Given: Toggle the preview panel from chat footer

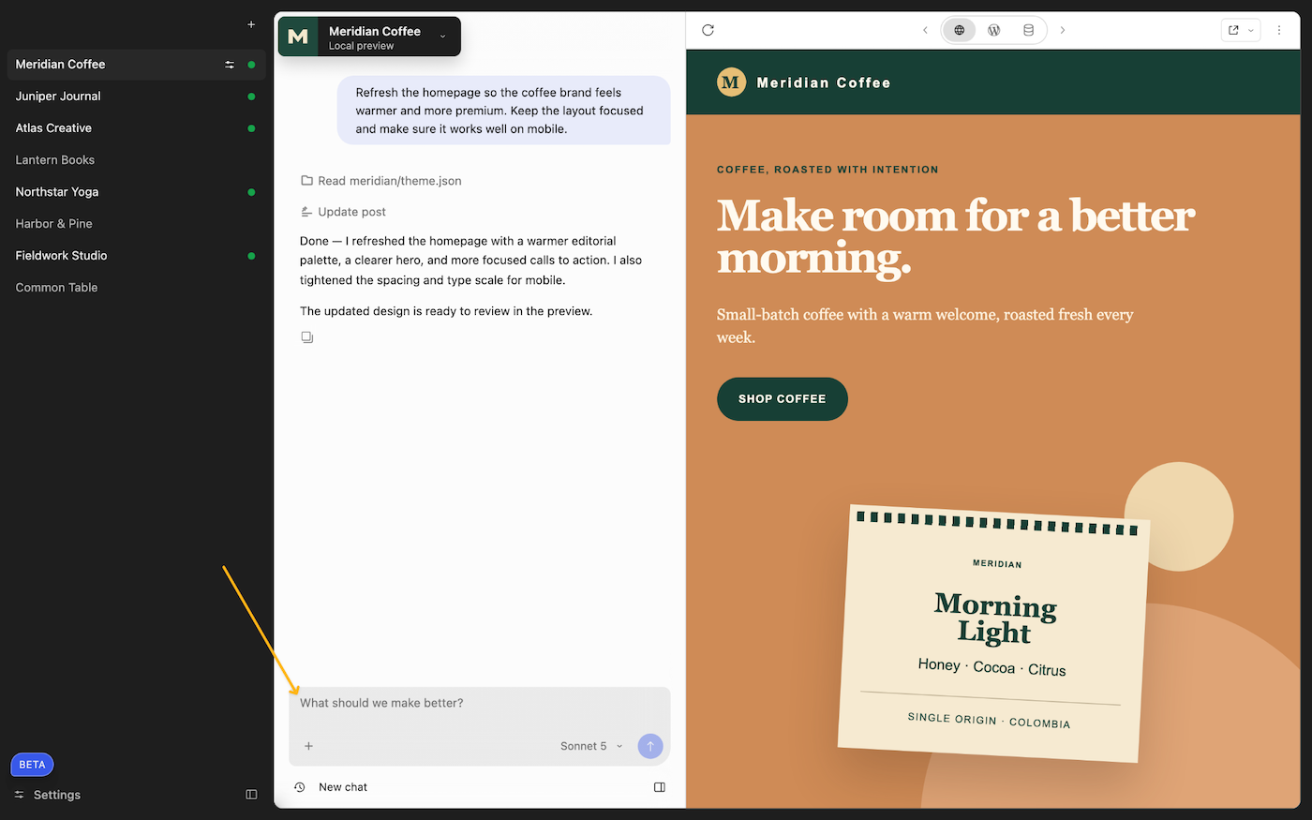Looking at the screenshot, I should pos(660,787).
